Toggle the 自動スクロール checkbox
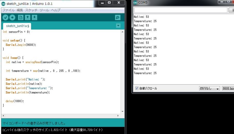Viewport: 234px width, 134px height. (x=137, y=88)
